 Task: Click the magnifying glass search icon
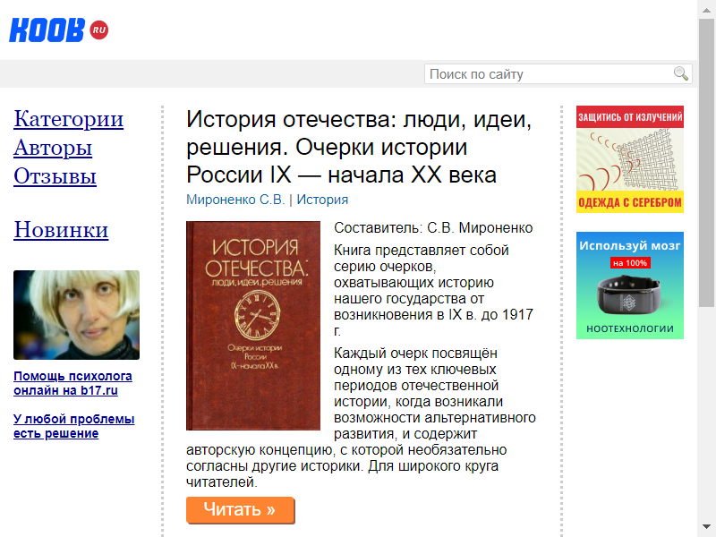pos(681,73)
